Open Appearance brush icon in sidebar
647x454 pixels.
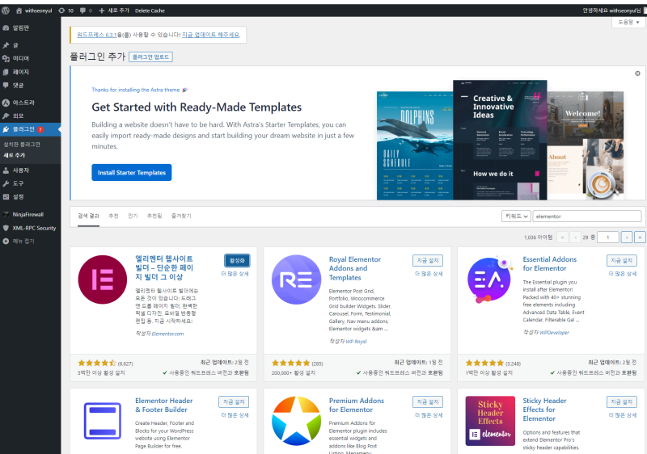pos(6,116)
